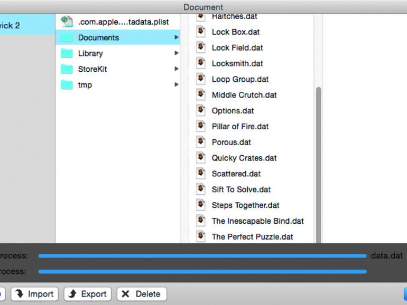Expand the Documents folder arrow
Screen dimensions: 407x305
[177, 37]
